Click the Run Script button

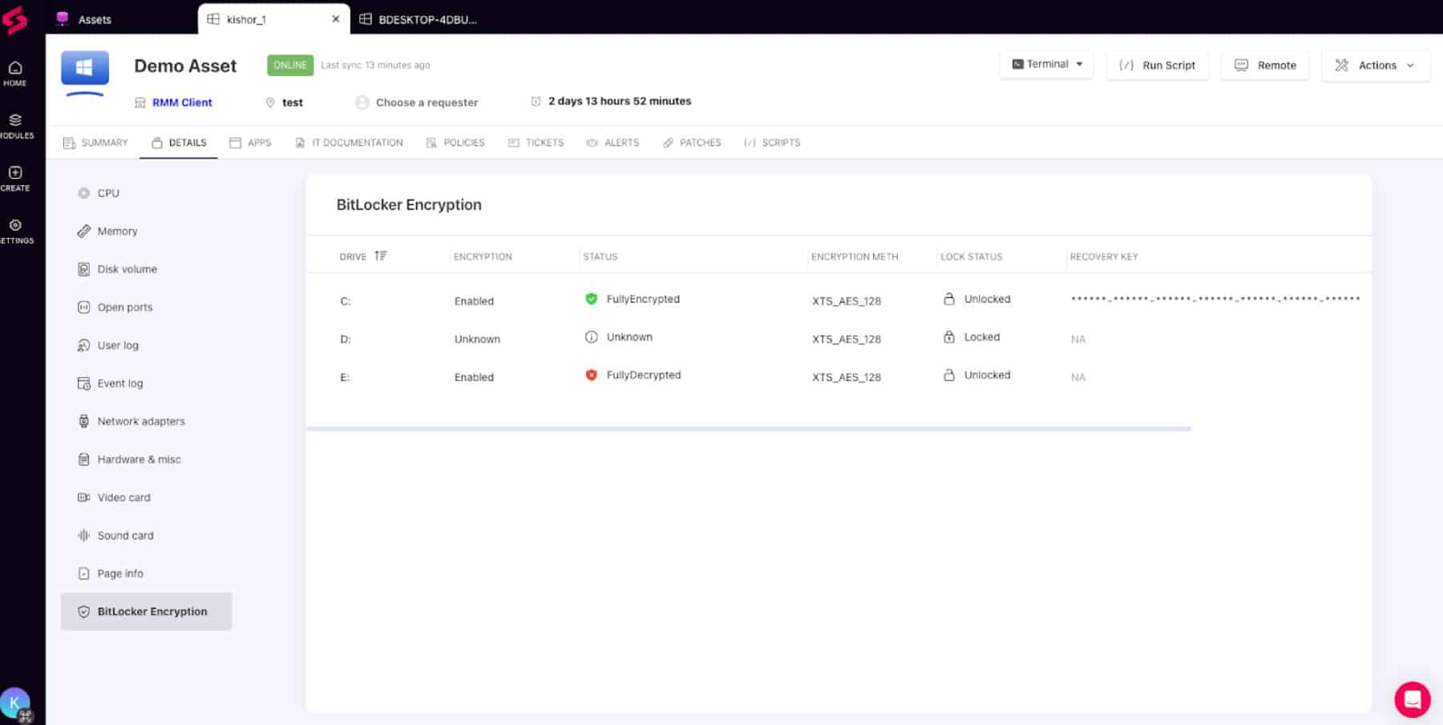(x=1158, y=66)
